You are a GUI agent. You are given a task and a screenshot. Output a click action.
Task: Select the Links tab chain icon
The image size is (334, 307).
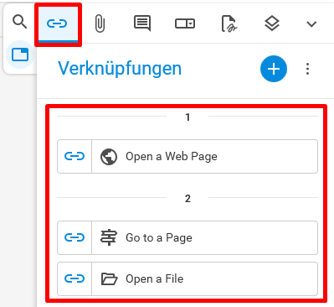point(57,23)
